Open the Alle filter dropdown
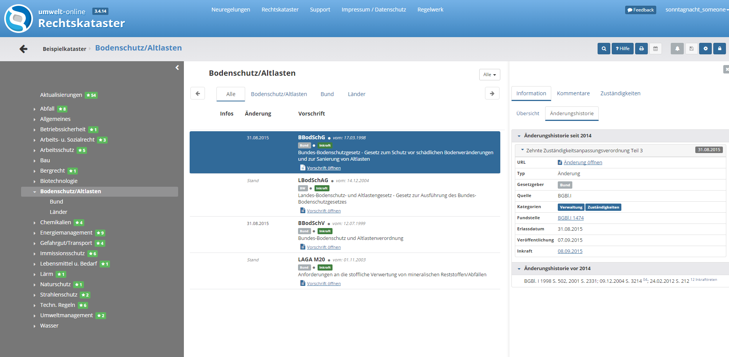This screenshot has width=729, height=357. (x=489, y=75)
